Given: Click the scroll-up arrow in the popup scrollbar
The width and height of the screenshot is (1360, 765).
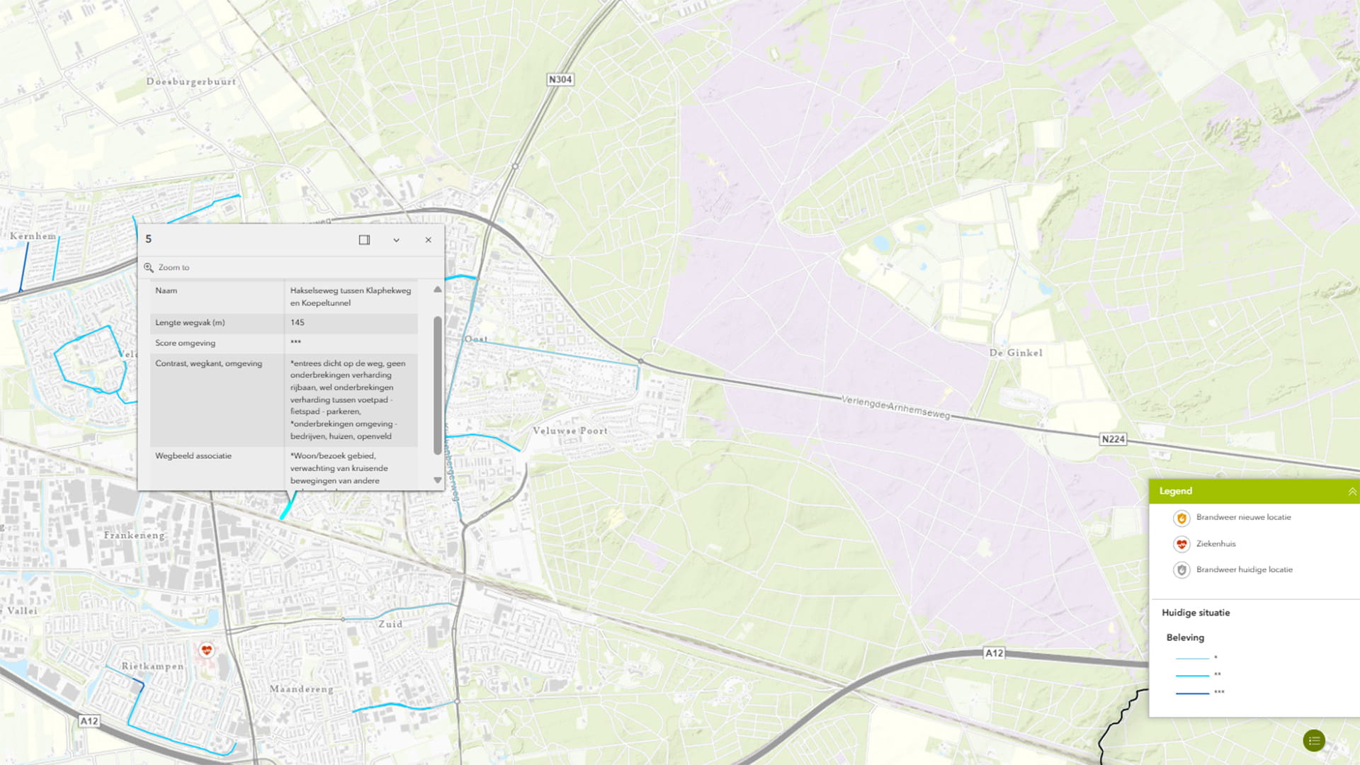Looking at the screenshot, I should point(438,289).
